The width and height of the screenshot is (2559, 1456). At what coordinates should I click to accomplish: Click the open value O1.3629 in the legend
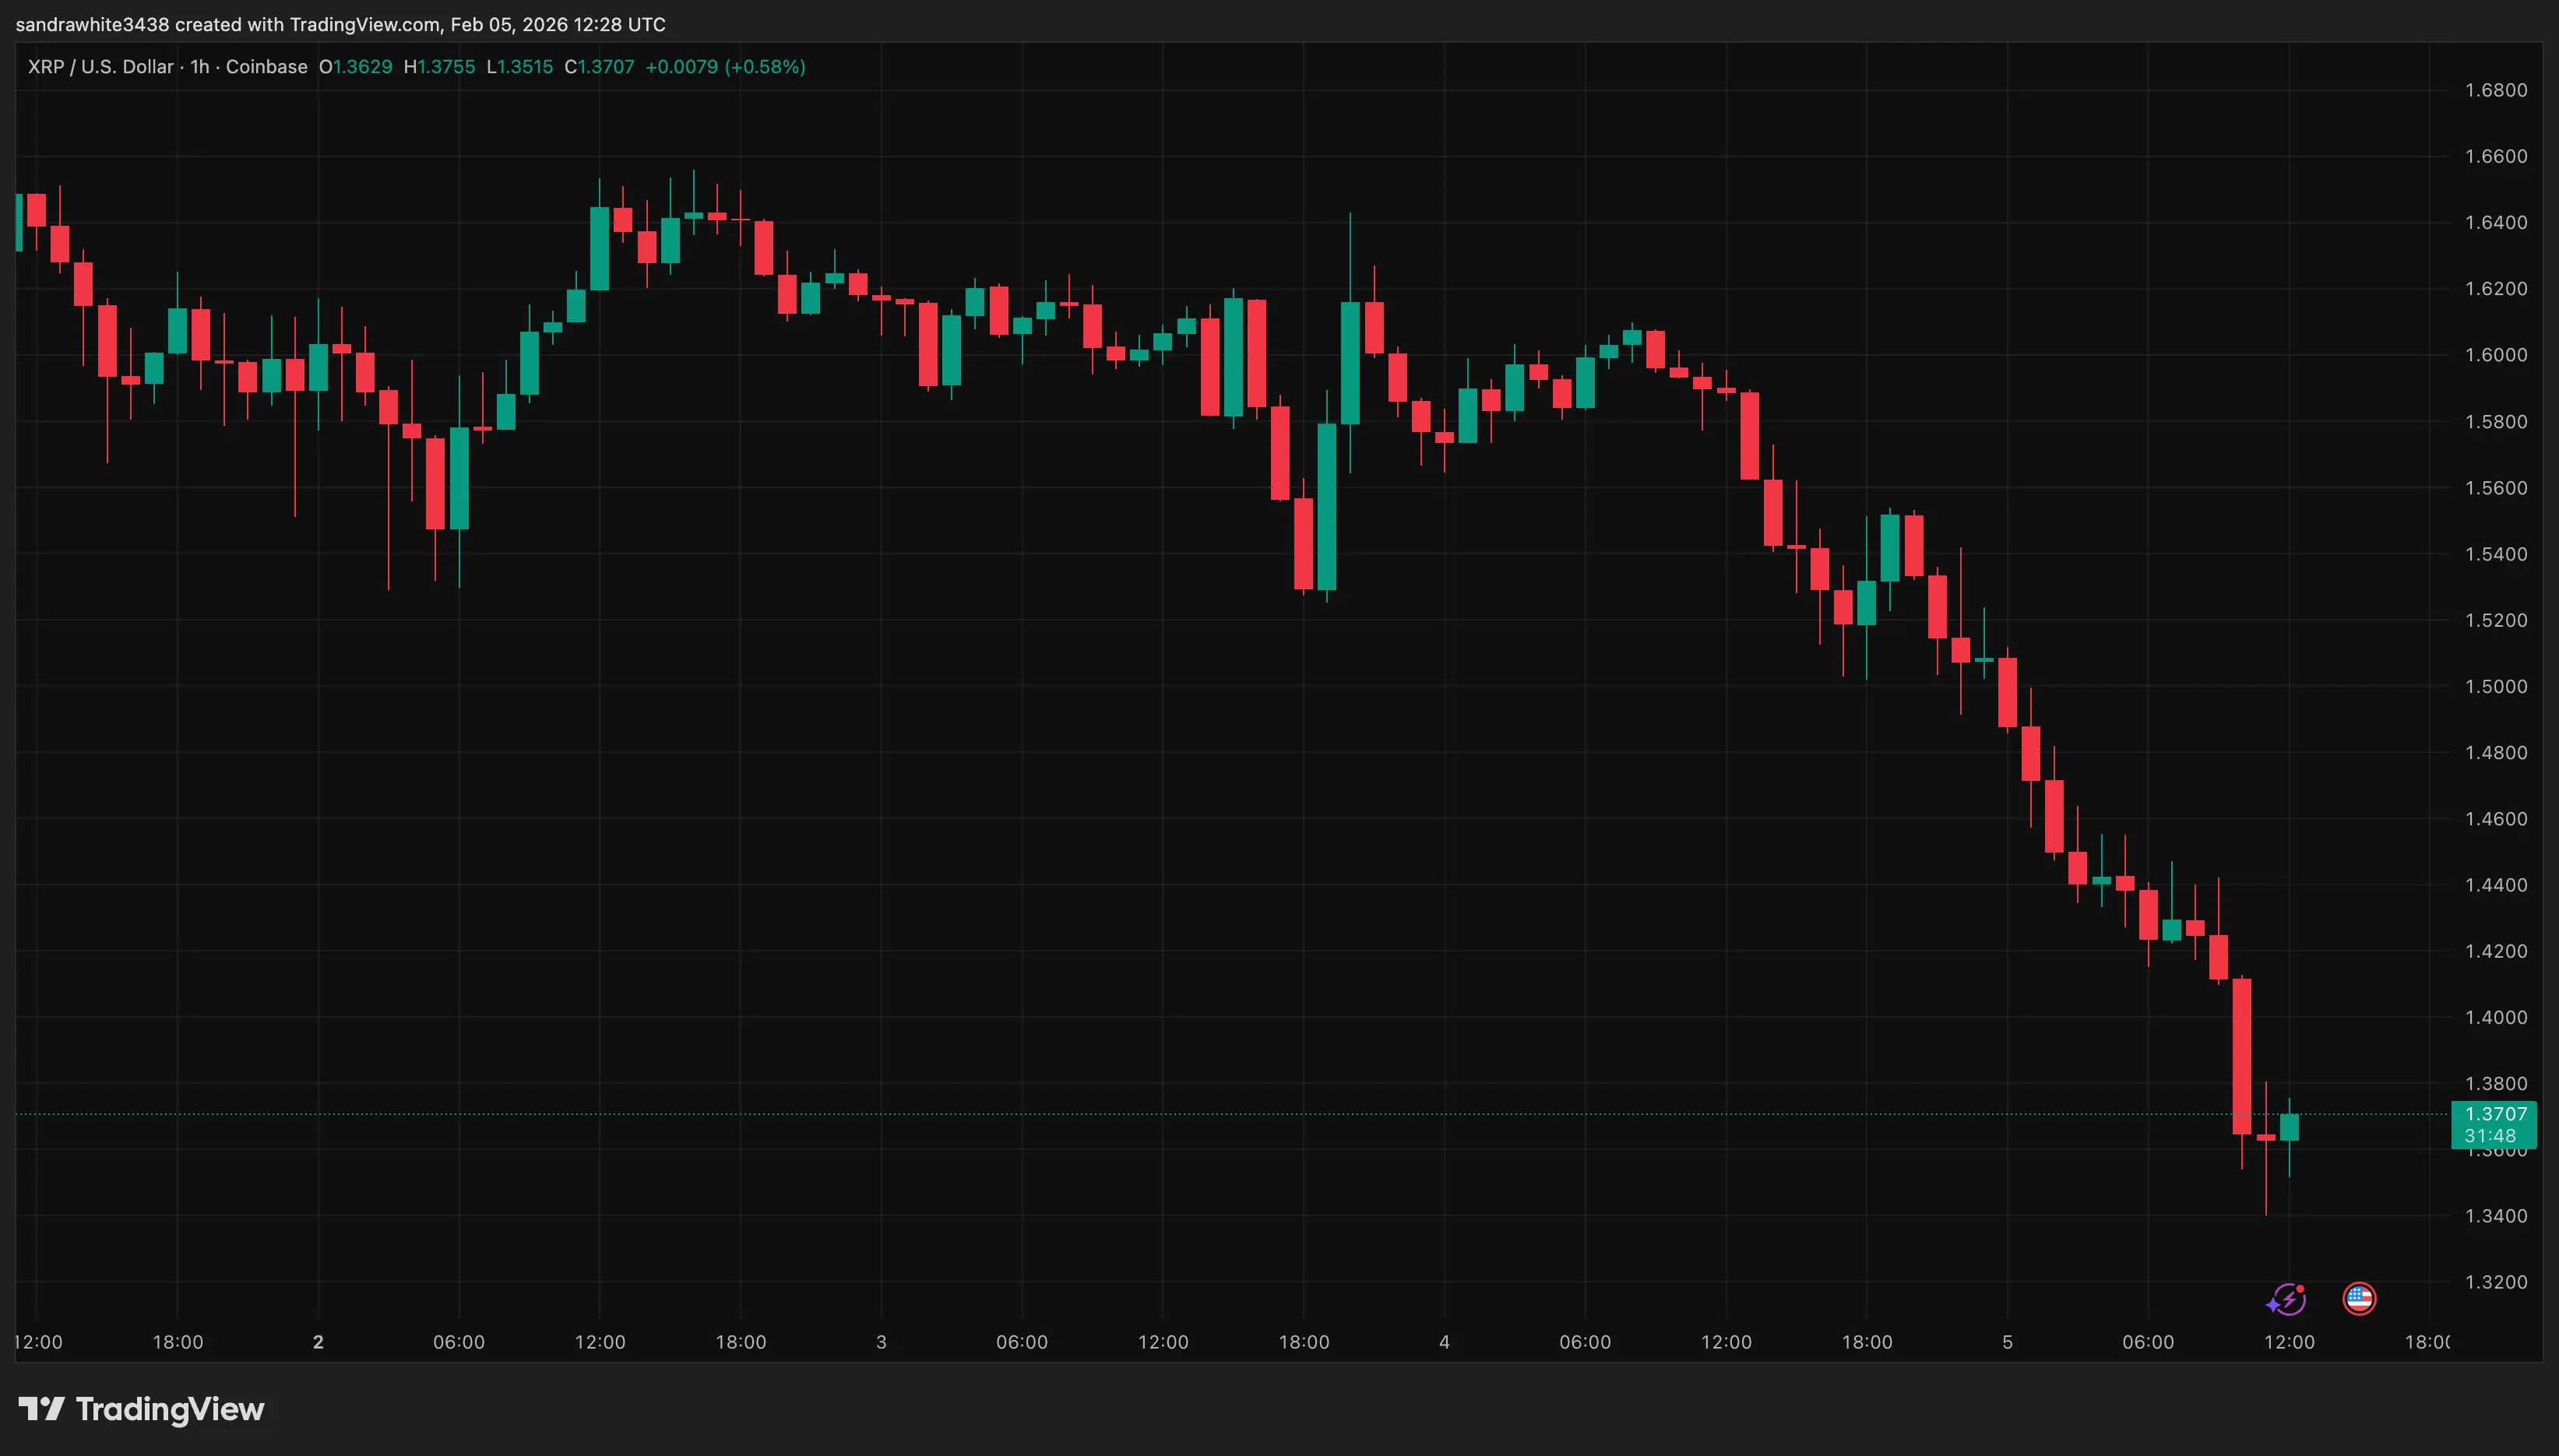[356, 67]
